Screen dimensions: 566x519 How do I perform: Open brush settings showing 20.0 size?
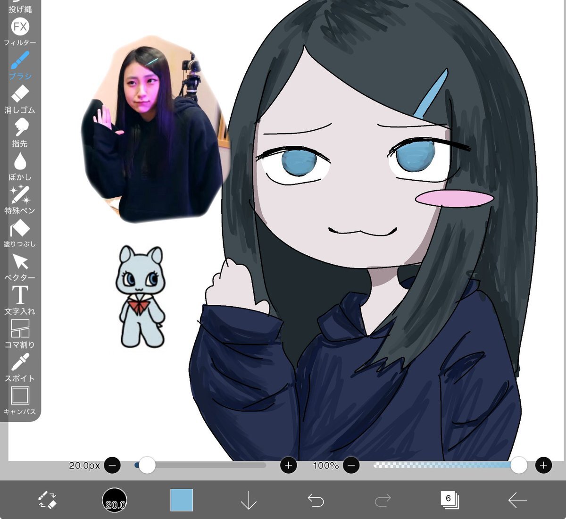[115, 500]
